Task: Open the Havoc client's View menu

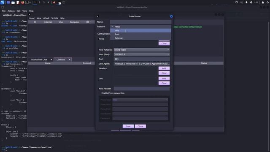Action: pos(39,18)
